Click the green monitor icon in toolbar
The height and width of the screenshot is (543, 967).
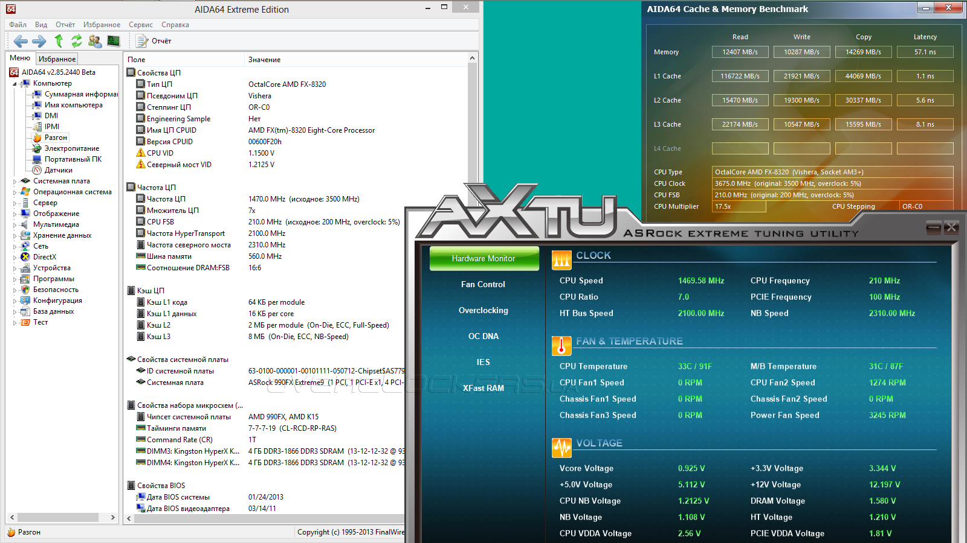point(113,41)
